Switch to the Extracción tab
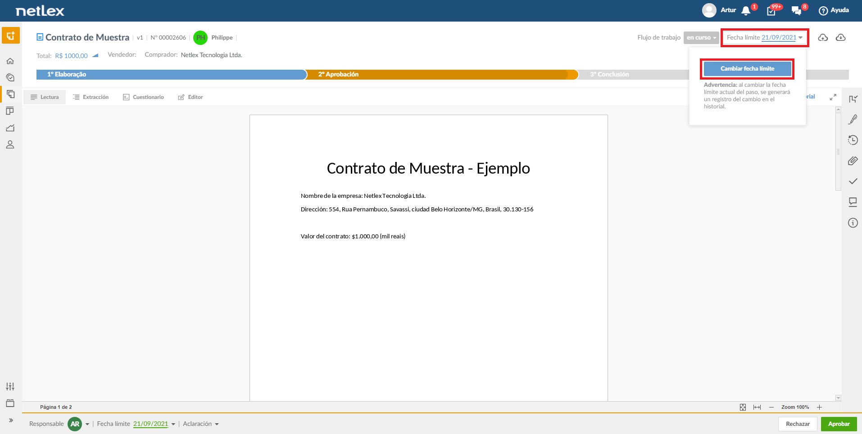The width and height of the screenshot is (862, 434). click(91, 97)
